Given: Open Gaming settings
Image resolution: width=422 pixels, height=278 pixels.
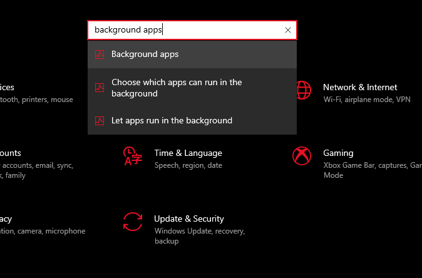Looking at the screenshot, I should (x=338, y=153).
